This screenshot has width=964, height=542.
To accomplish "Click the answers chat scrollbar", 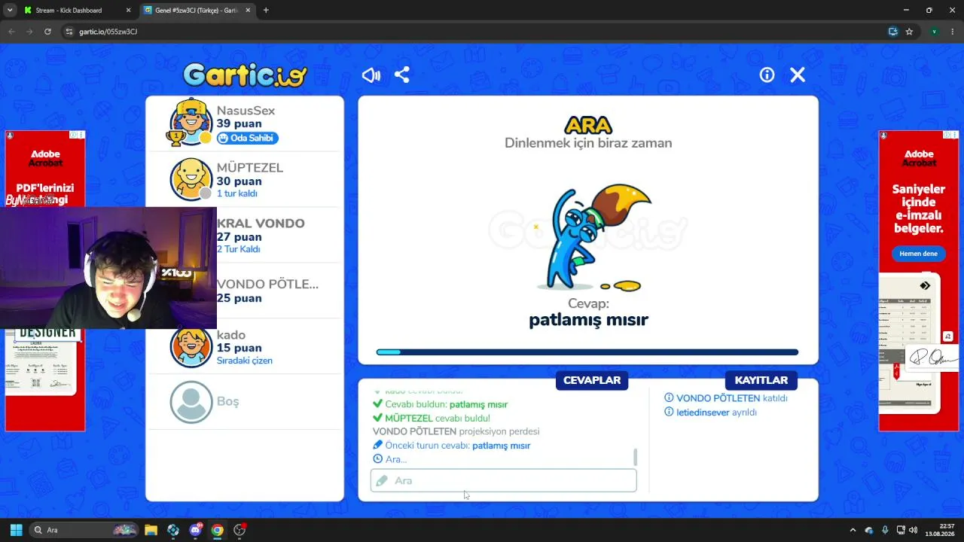I will 636,457.
